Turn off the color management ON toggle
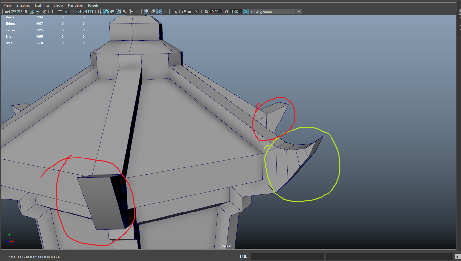Viewport: 461px width, 261px height. 245,11
